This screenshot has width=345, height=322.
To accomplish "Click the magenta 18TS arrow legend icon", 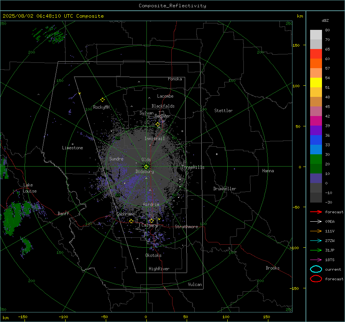I will click(316, 260).
